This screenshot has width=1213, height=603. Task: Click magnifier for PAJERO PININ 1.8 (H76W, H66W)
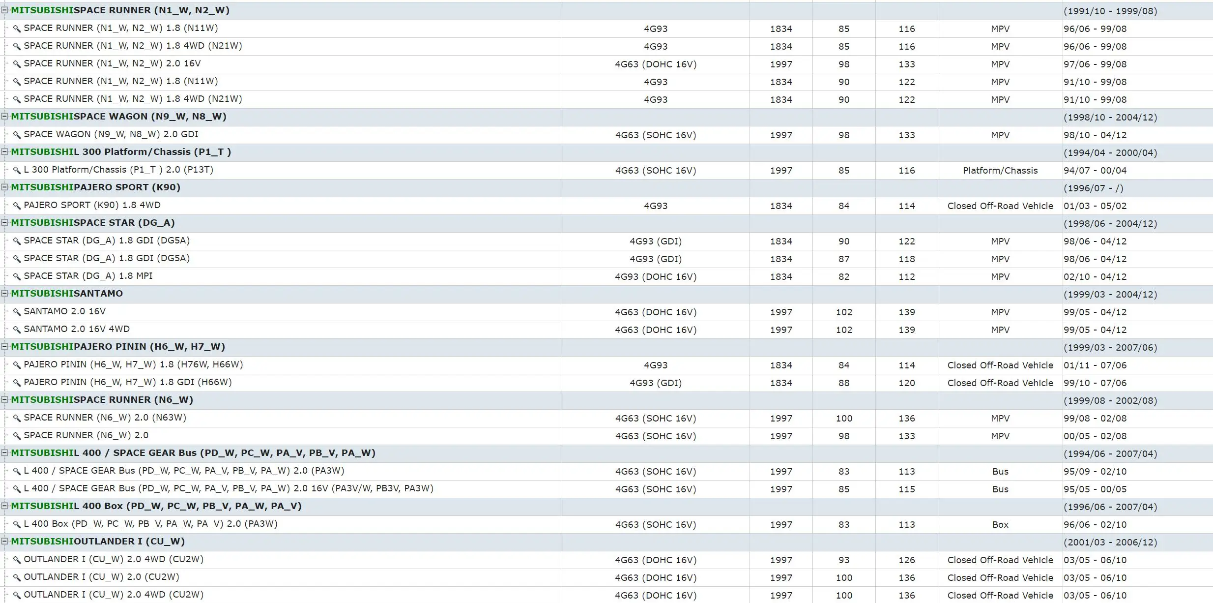(17, 365)
